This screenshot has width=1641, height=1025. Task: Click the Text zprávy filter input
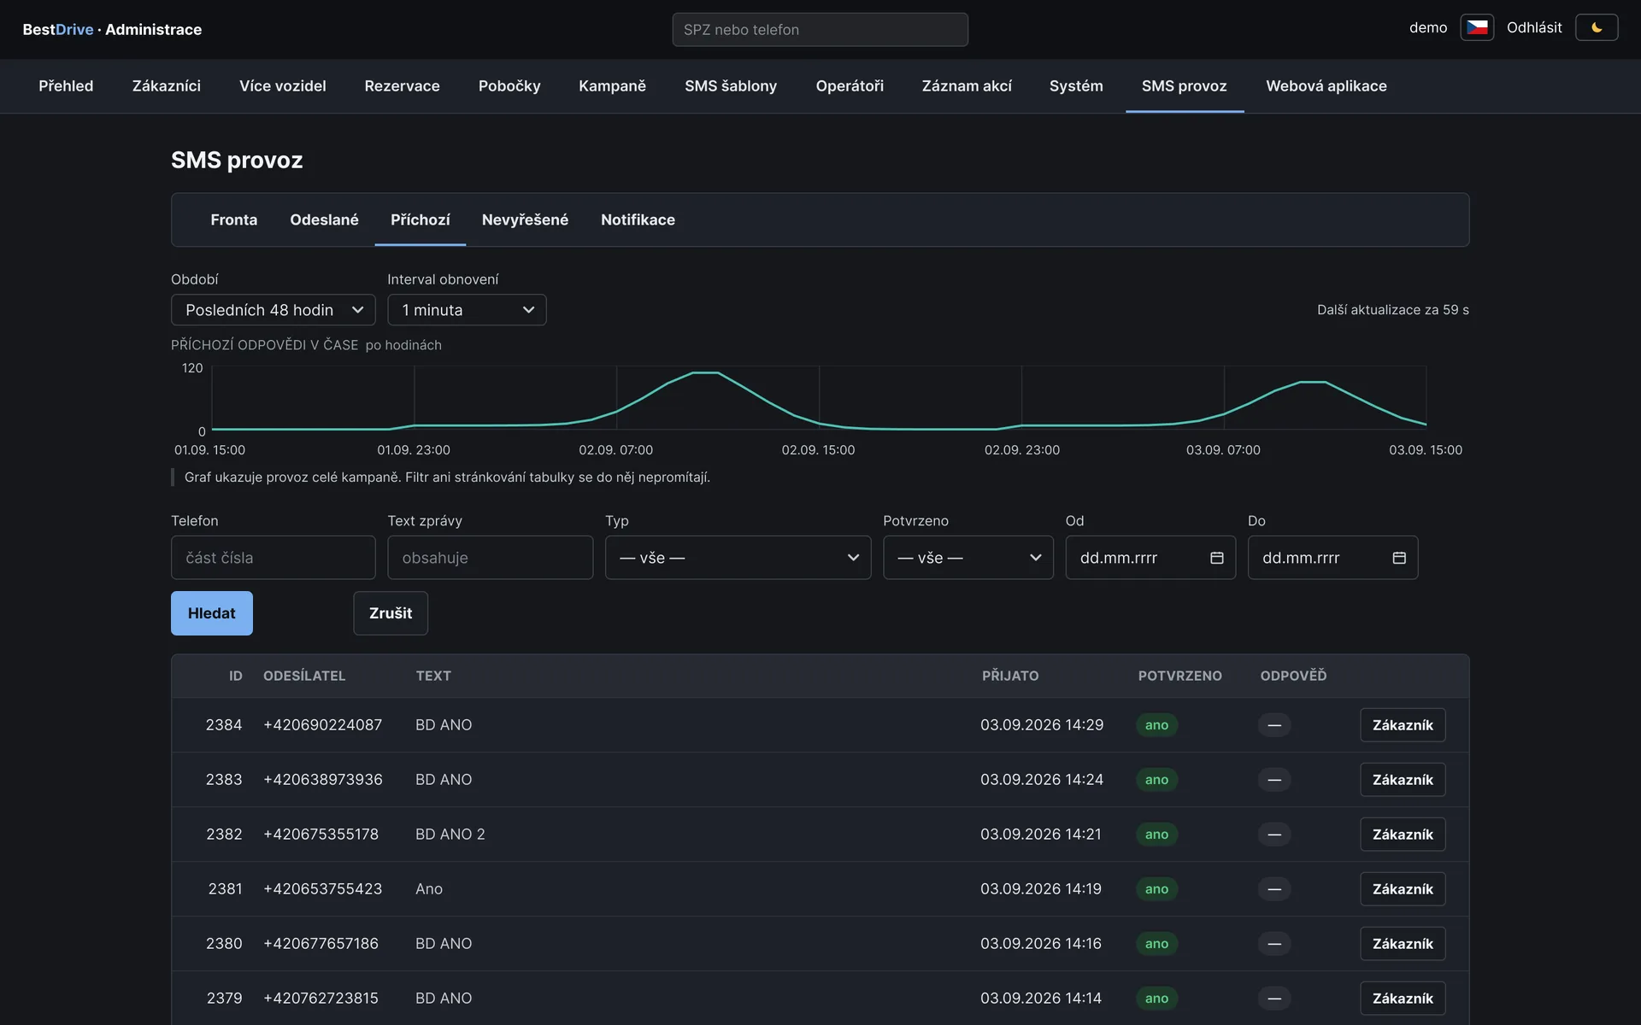coord(490,558)
